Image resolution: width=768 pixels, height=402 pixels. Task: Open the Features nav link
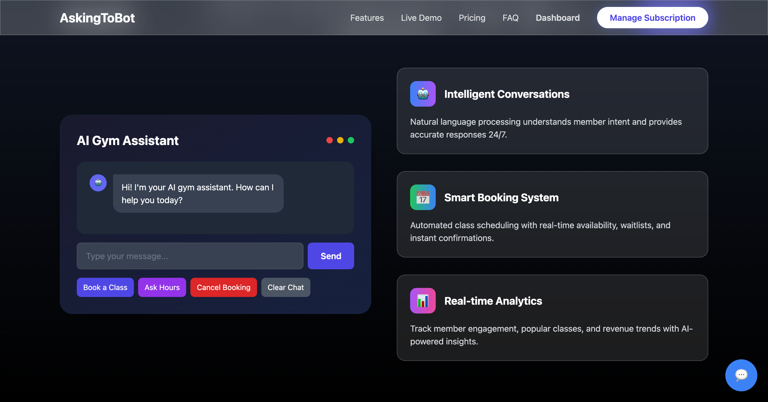[367, 18]
